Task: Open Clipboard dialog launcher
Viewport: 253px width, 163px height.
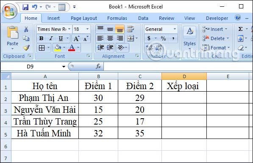Action: (30, 56)
